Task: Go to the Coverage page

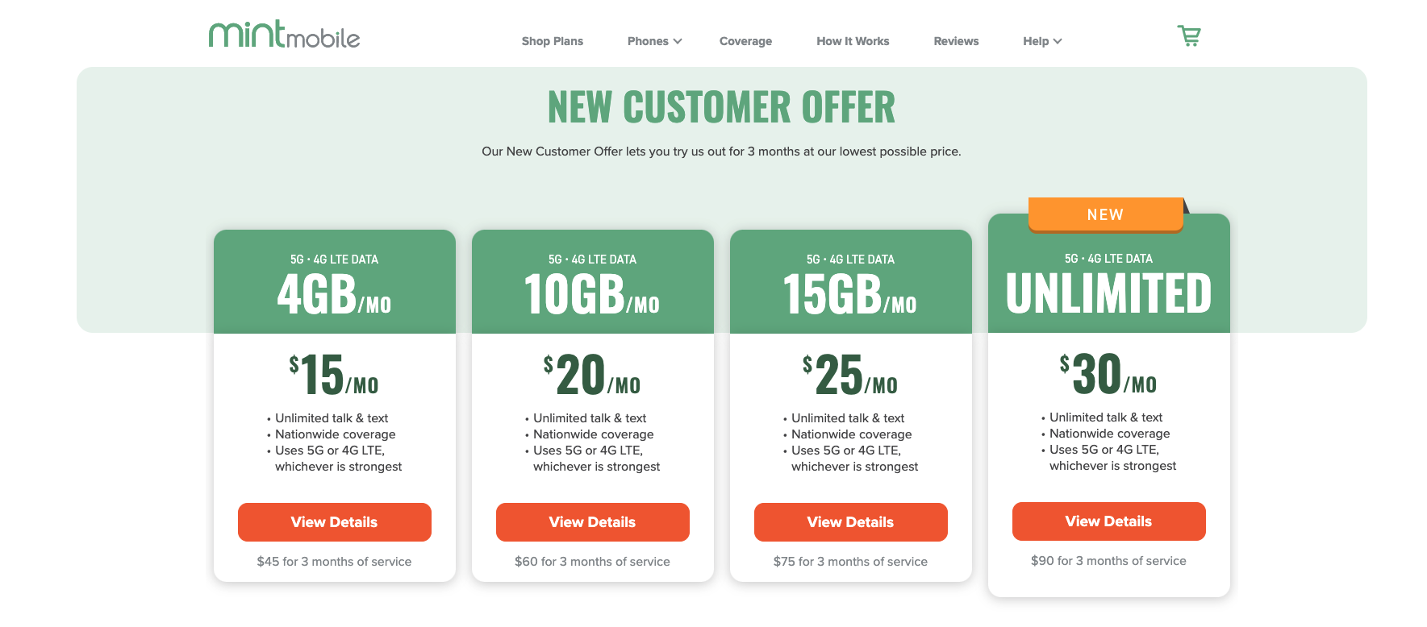Action: tap(745, 41)
